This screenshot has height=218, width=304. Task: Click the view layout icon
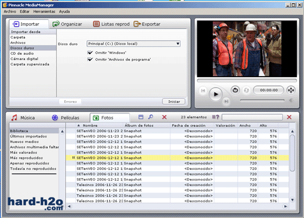pos(141,117)
